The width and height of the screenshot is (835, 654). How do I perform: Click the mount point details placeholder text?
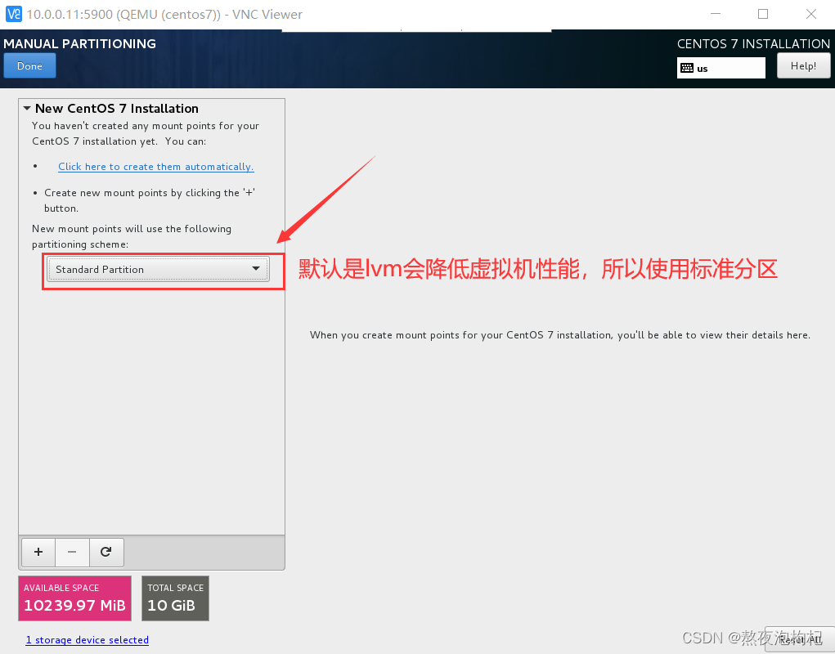pyautogui.click(x=559, y=334)
